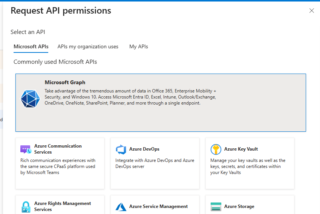Click the 'Request API permissions' title

(x=61, y=11)
